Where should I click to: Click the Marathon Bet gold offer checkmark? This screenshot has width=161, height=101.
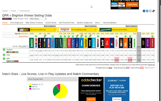tap(117, 36)
